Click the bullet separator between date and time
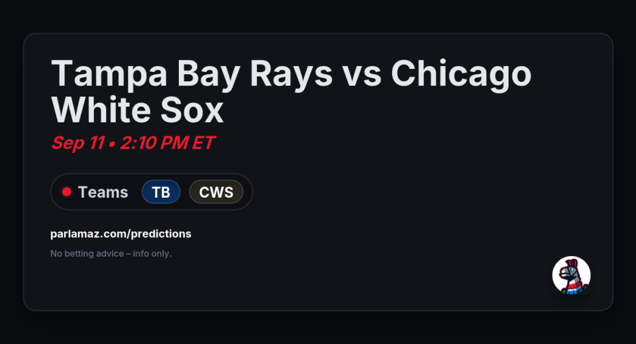This screenshot has width=636, height=344. pos(112,144)
